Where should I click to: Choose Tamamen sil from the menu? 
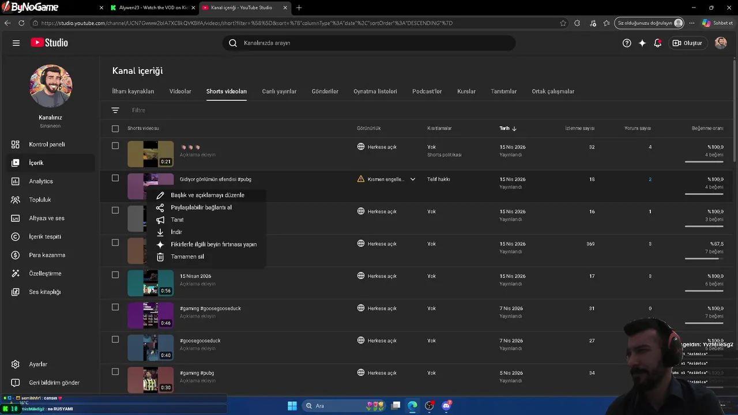click(206, 256)
